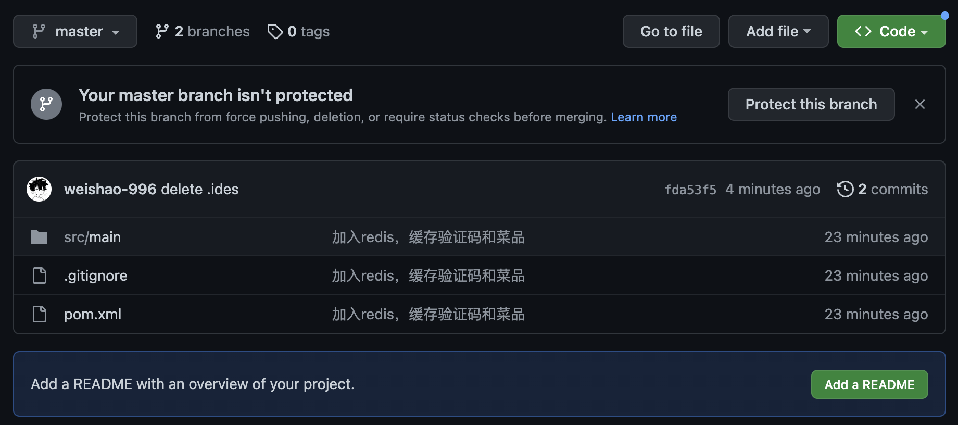The image size is (958, 425).
Task: Open the green Code dropdown
Action: tap(891, 31)
